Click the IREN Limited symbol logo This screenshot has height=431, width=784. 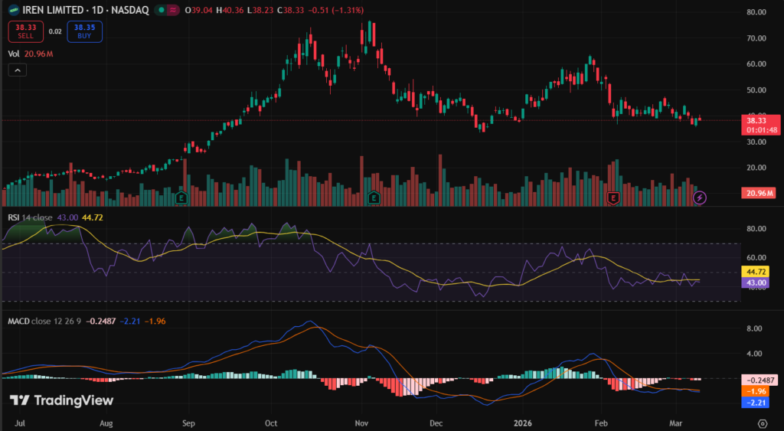coord(14,10)
